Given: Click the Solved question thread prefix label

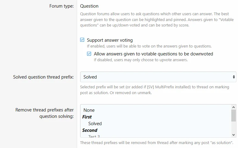Looking at the screenshot, I should (43, 77).
